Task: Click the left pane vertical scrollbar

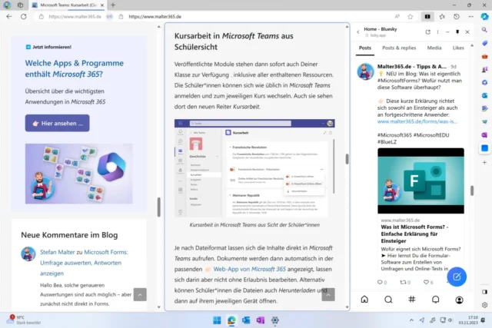Action: pyautogui.click(x=159, y=207)
